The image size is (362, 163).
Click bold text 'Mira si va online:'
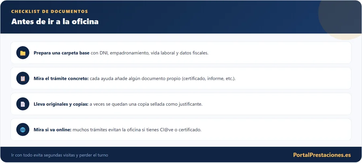click(x=52, y=130)
